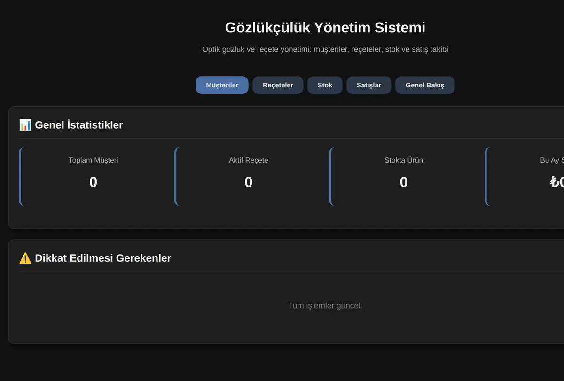
Task: Click the Stokta Ürün label
Action: pos(404,160)
